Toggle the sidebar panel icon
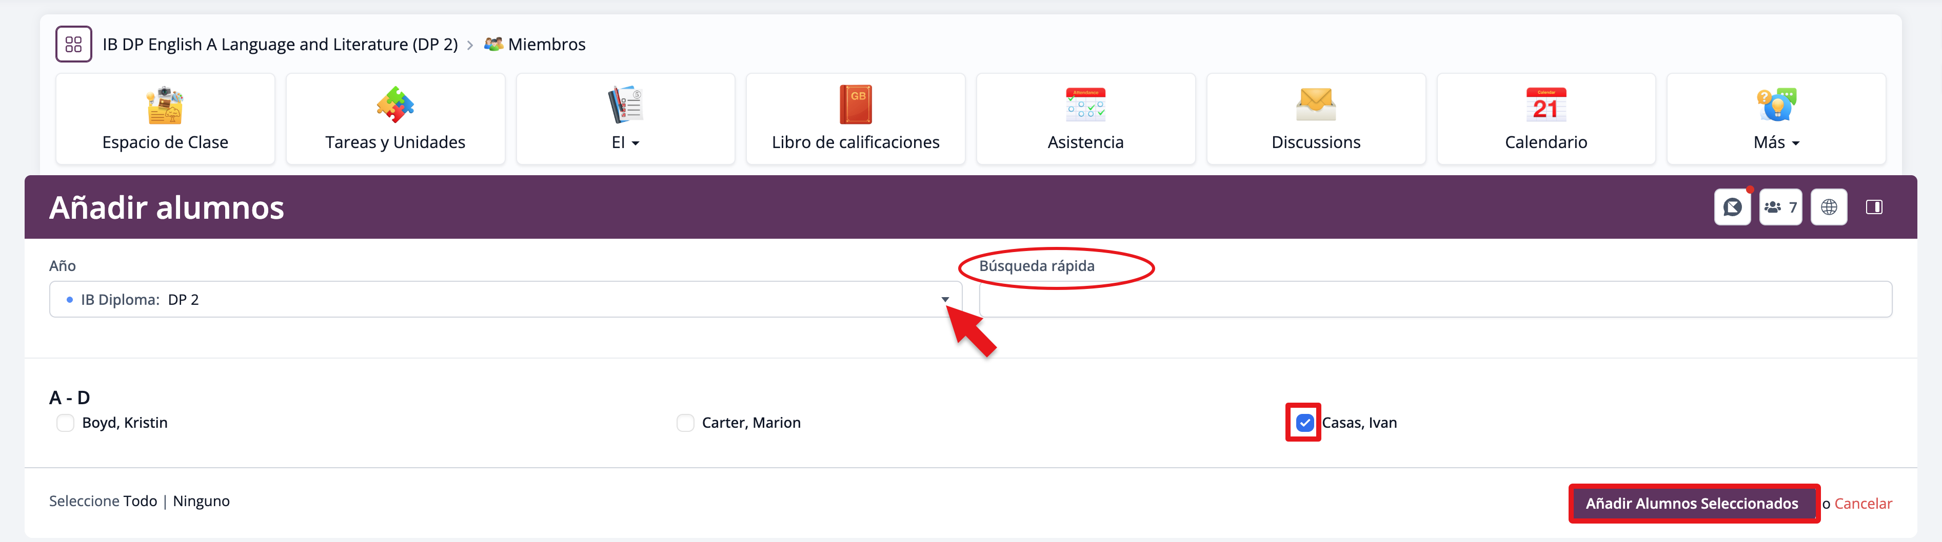1942x542 pixels. point(1873,207)
